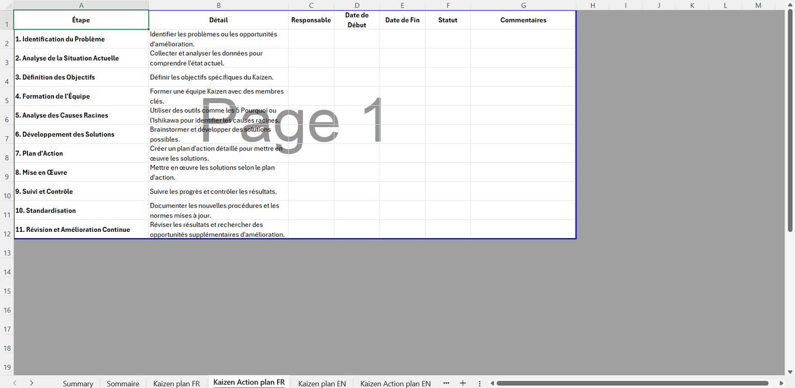Add a new worksheet with the plus icon
The image size is (795, 388).
coord(463,383)
